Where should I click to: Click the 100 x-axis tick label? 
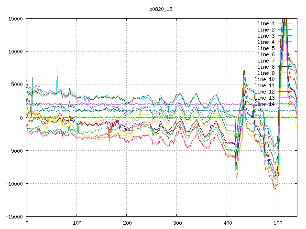(x=76, y=223)
